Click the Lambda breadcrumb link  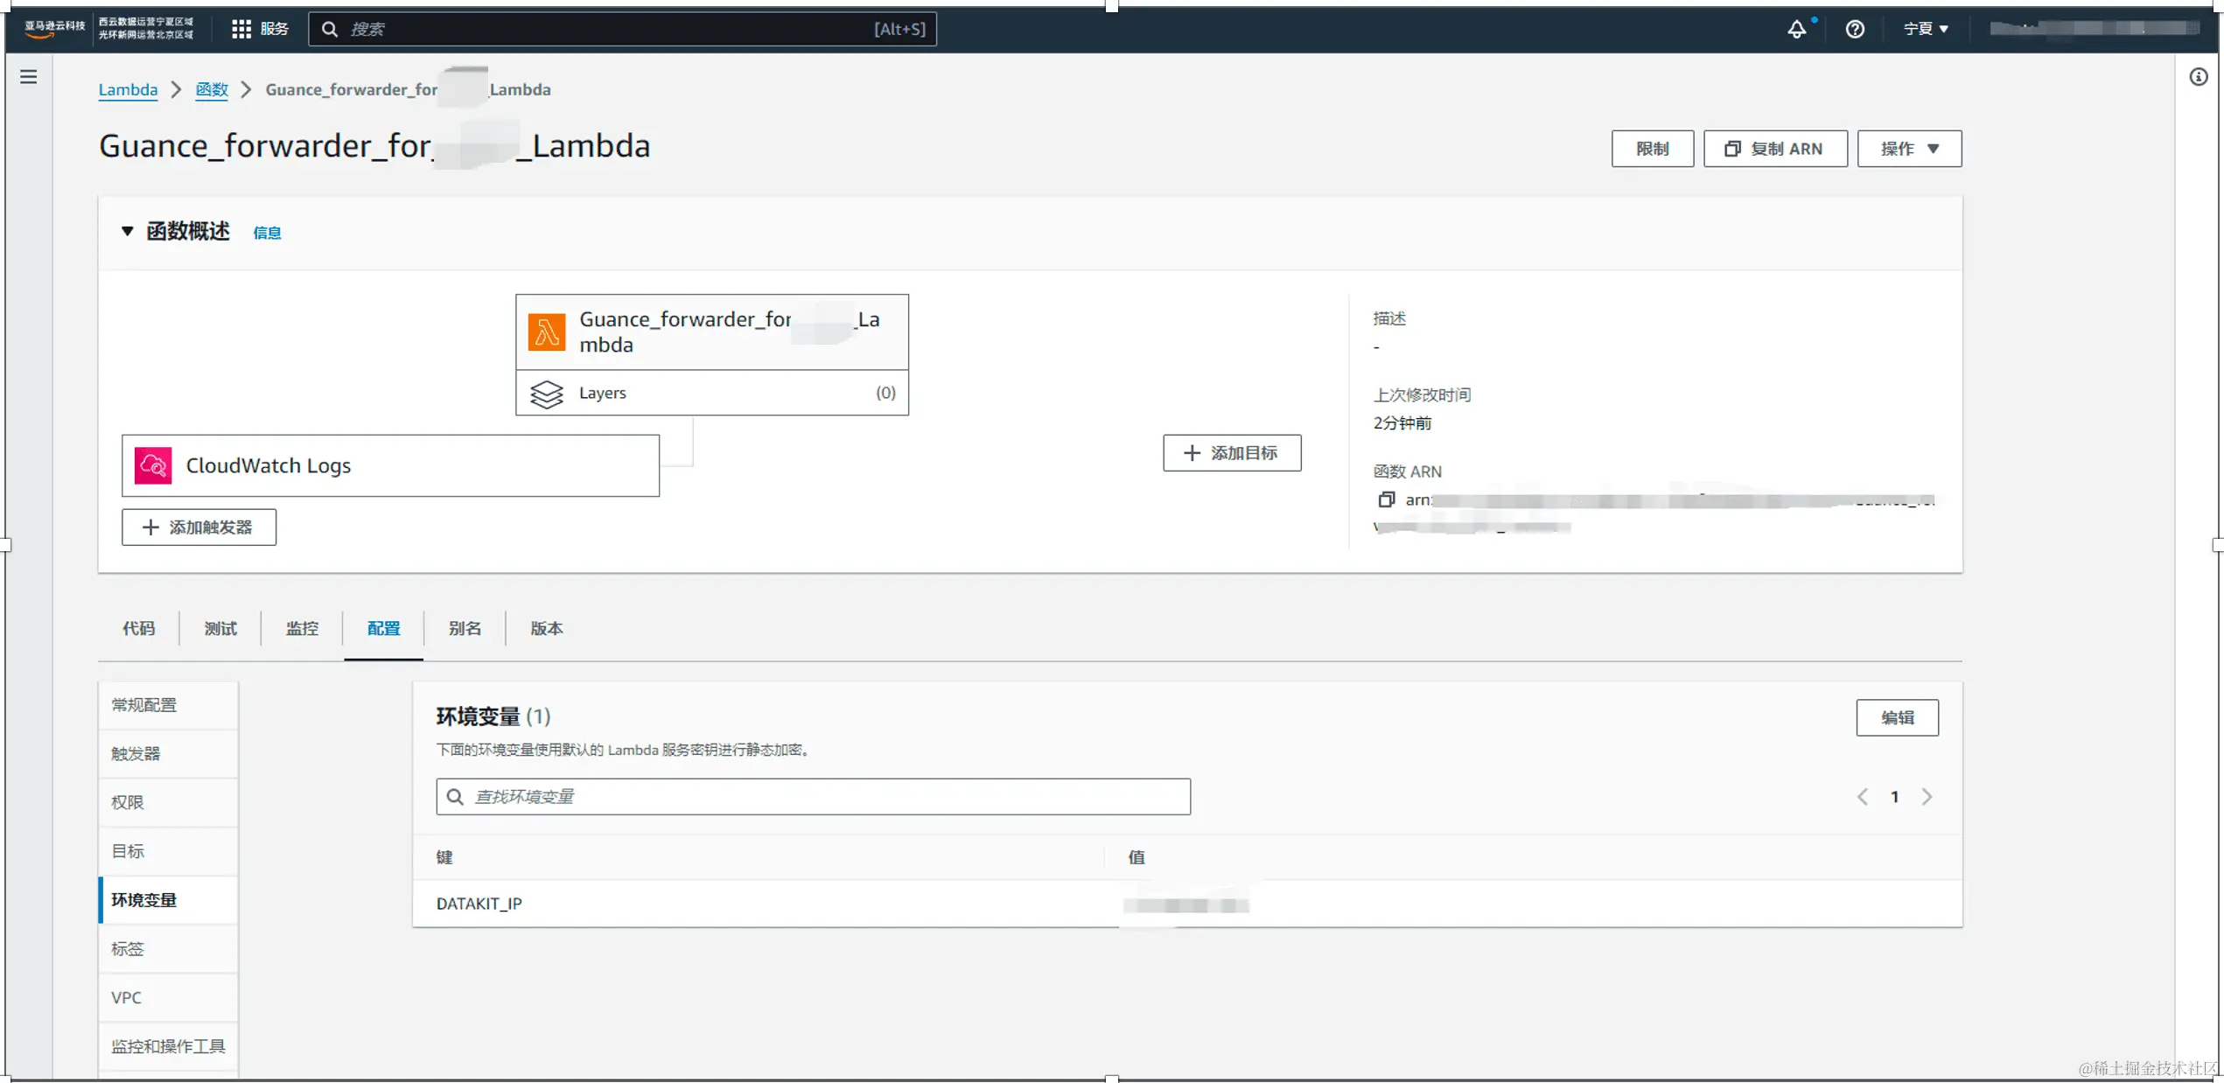pyautogui.click(x=128, y=89)
